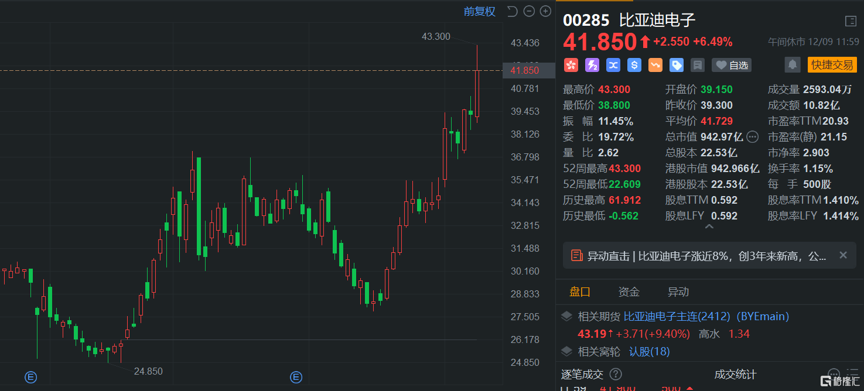Image resolution: width=864 pixels, height=391 pixels.
Task: Click the 最低价 38.800 value
Action: point(614,105)
